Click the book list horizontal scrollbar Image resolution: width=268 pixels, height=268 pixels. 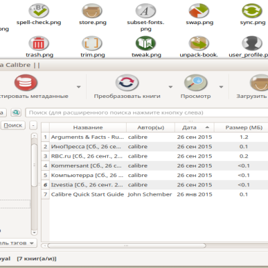pyautogui.click(x=127, y=246)
